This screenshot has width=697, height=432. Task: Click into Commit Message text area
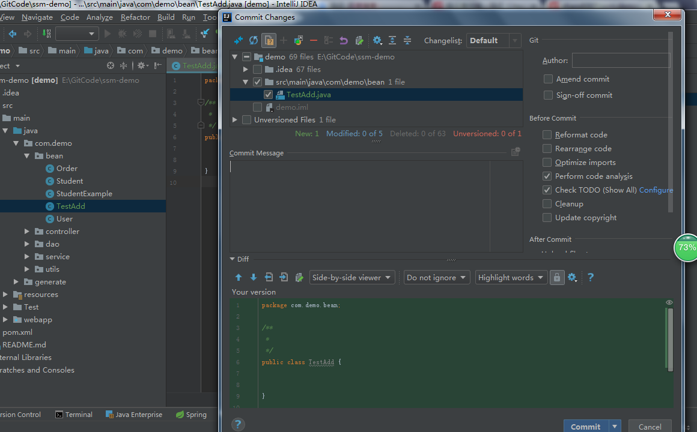pos(376,206)
